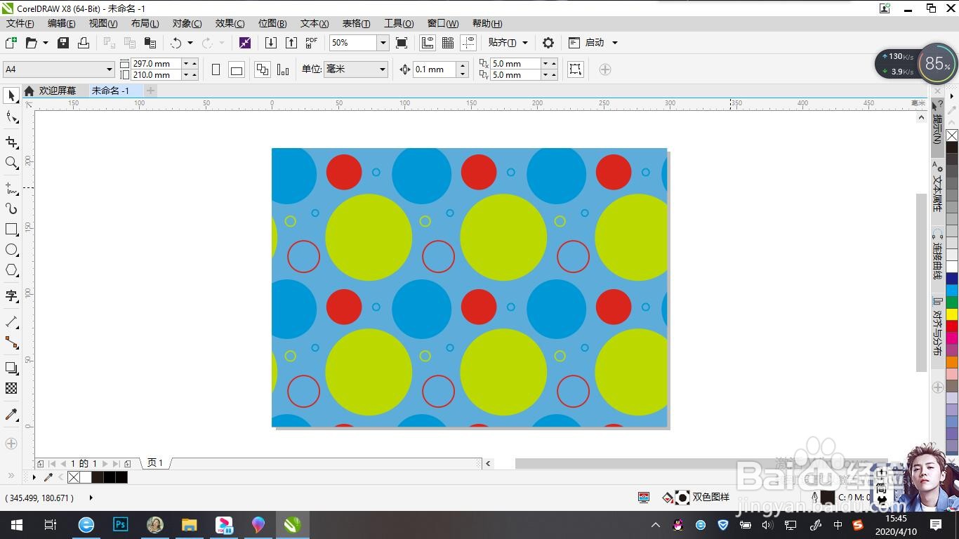
Task: Open Photoshop from taskbar
Action: (x=121, y=524)
